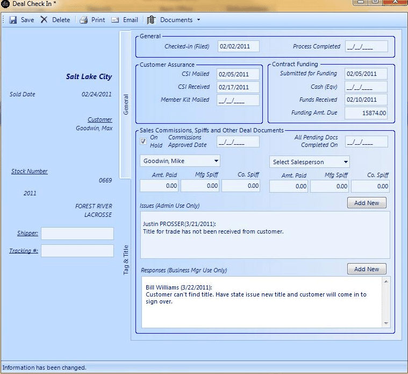This screenshot has height=374, width=408.
Task: Switch to the Tag & Title tab
Action: coord(126,260)
